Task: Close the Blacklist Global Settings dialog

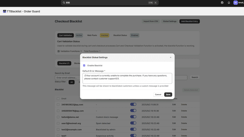Action: (171, 57)
